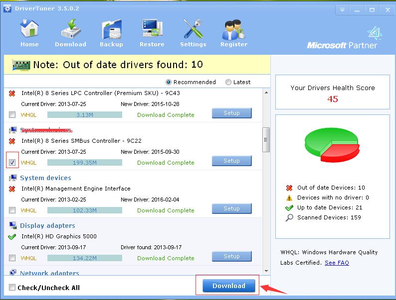Click the Intel(R) HD Graphics 5000 name
Viewport: 396px width, 300px height.
59,236
